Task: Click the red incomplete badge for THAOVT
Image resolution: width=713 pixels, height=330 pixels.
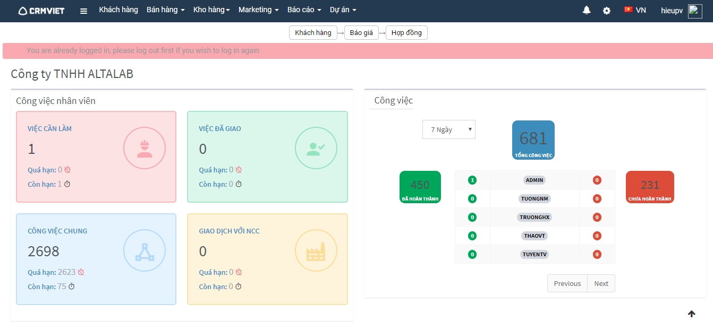Action: click(597, 236)
